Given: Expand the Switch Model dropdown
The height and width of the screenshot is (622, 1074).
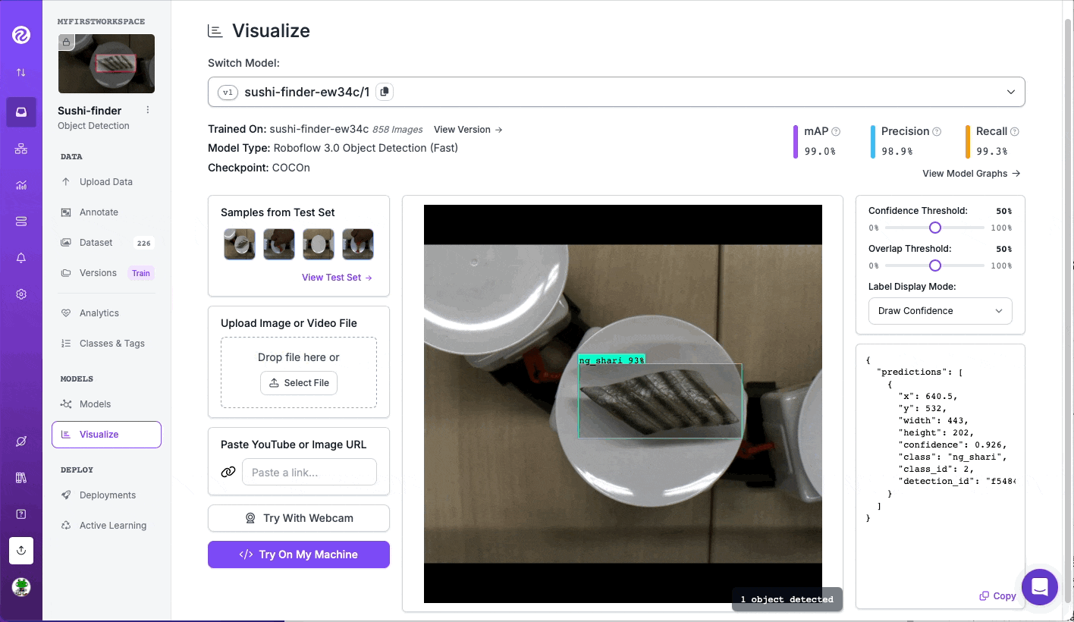Looking at the screenshot, I should tap(617, 92).
